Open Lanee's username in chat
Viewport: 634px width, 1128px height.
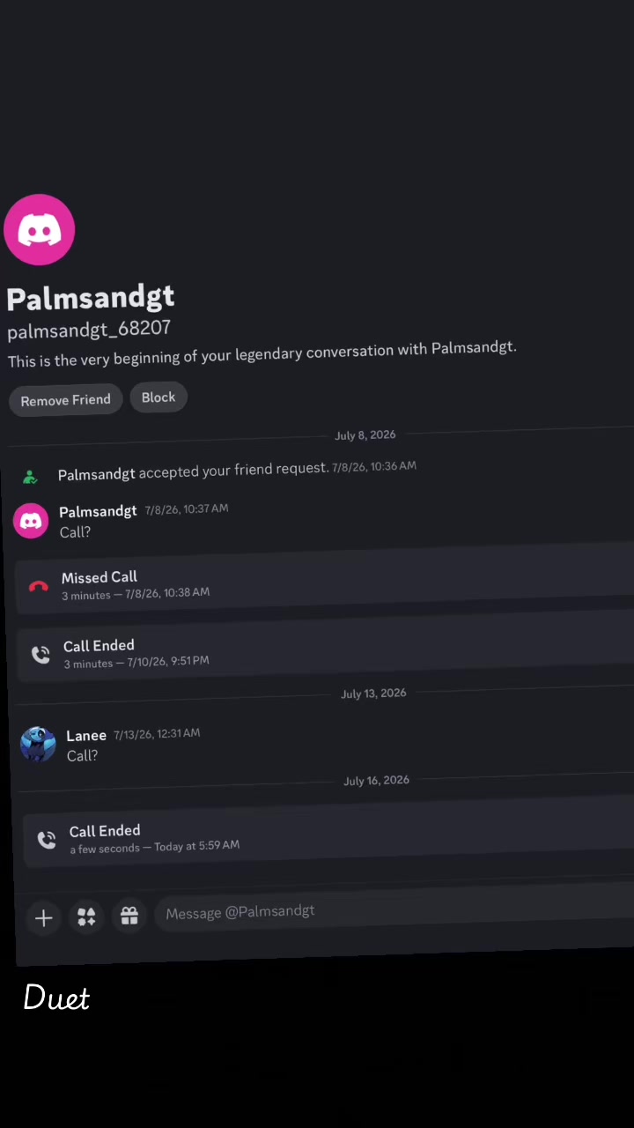(86, 736)
